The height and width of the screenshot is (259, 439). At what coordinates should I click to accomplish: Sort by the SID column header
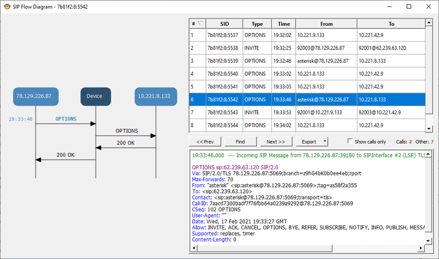[224, 24]
